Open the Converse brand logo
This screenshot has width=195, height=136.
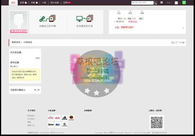point(65,125)
